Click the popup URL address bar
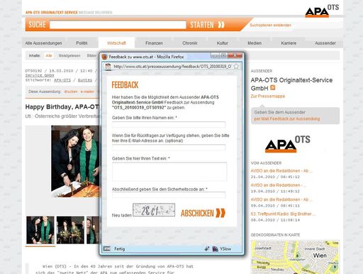Image resolution: width=363 pixels, height=274 pixels. [172, 67]
